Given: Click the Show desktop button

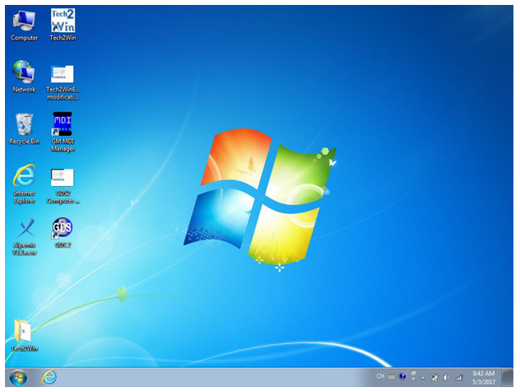Looking at the screenshot, I should (x=508, y=377).
